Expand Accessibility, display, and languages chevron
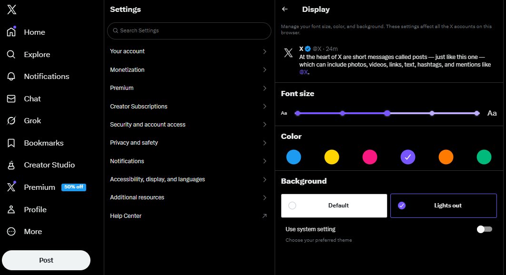The height and width of the screenshot is (275, 506). (265, 179)
